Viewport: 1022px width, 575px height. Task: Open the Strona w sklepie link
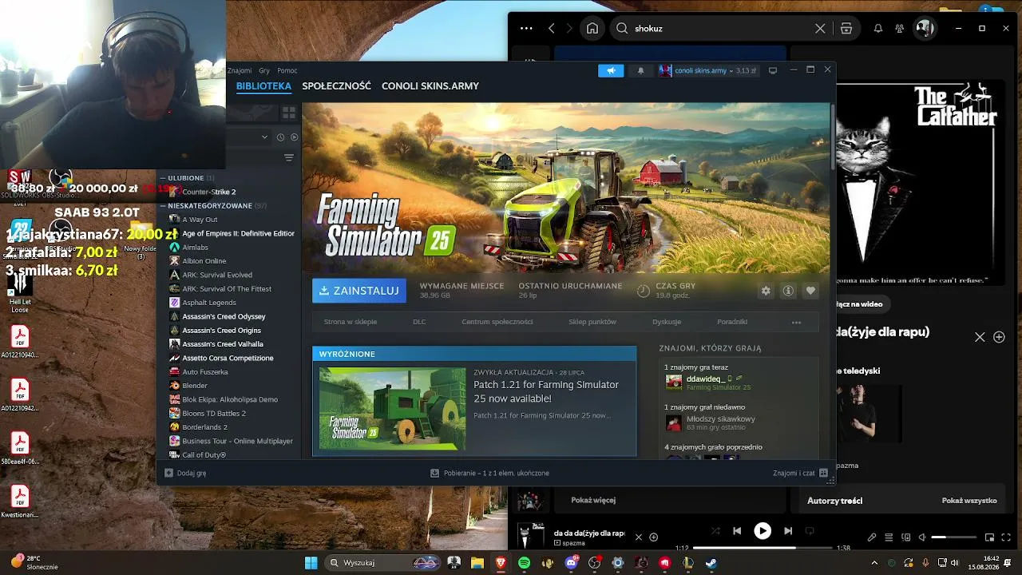(x=351, y=322)
